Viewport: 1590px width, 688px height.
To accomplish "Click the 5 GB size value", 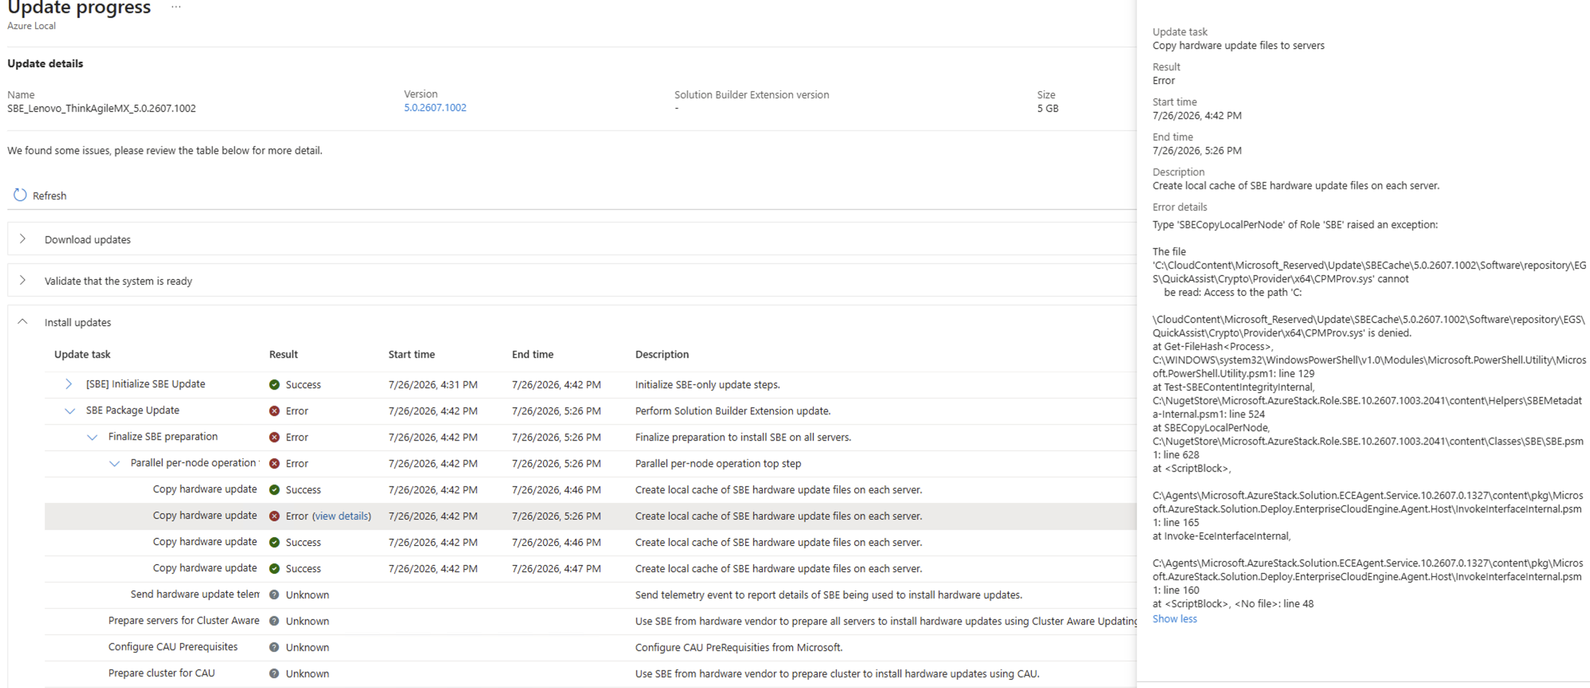I will coord(1047,108).
